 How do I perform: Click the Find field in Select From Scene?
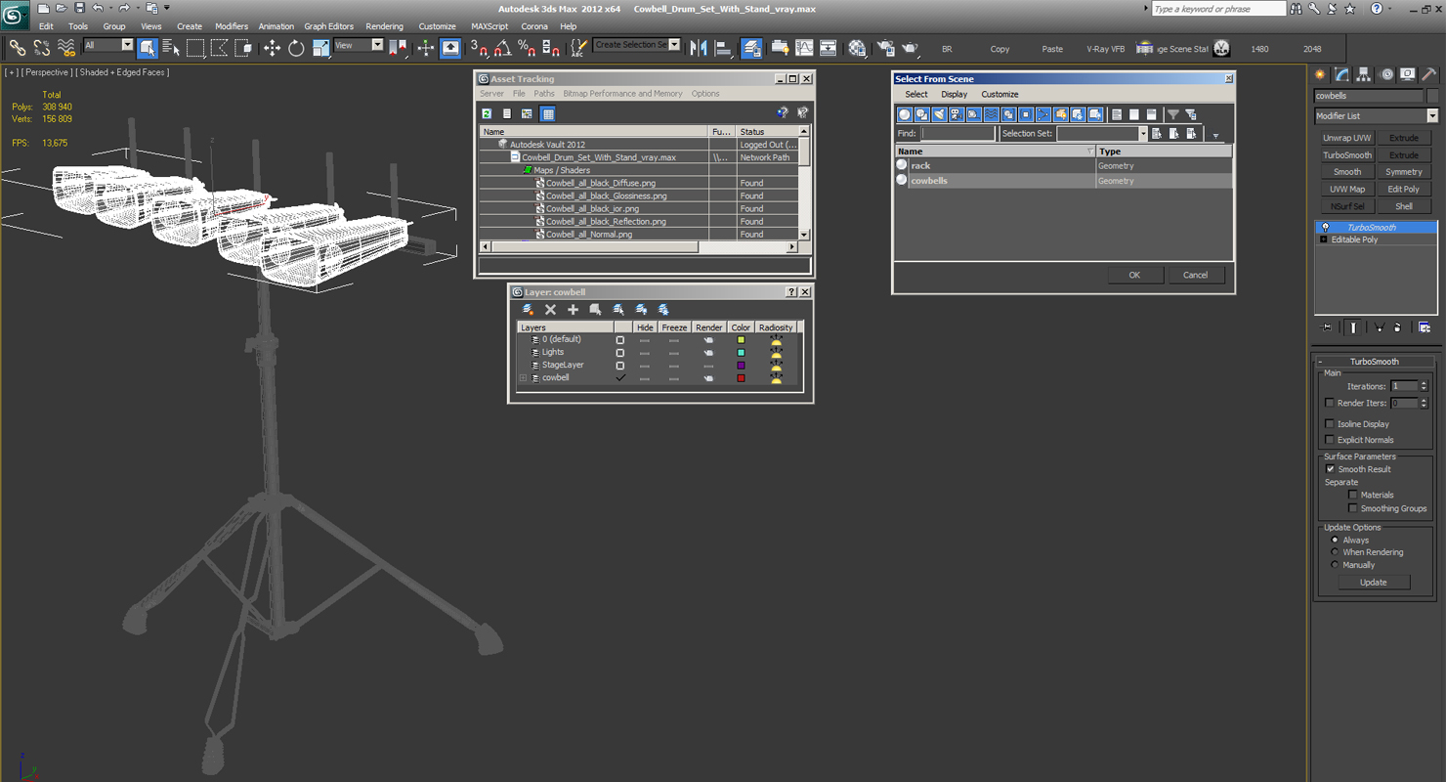point(957,134)
